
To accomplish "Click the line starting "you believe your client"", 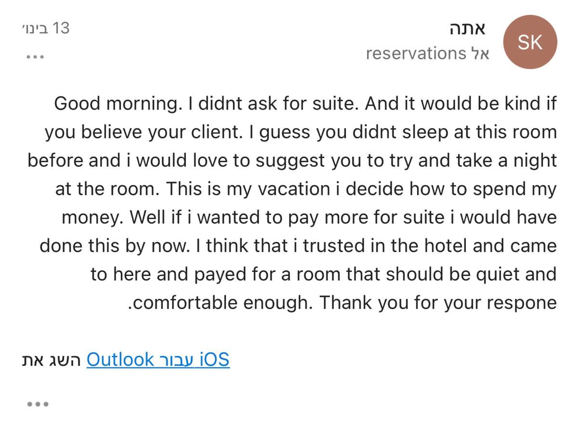I will pos(301,132).
